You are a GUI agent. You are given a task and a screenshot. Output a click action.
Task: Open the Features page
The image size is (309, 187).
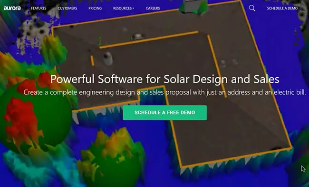[x=39, y=8]
